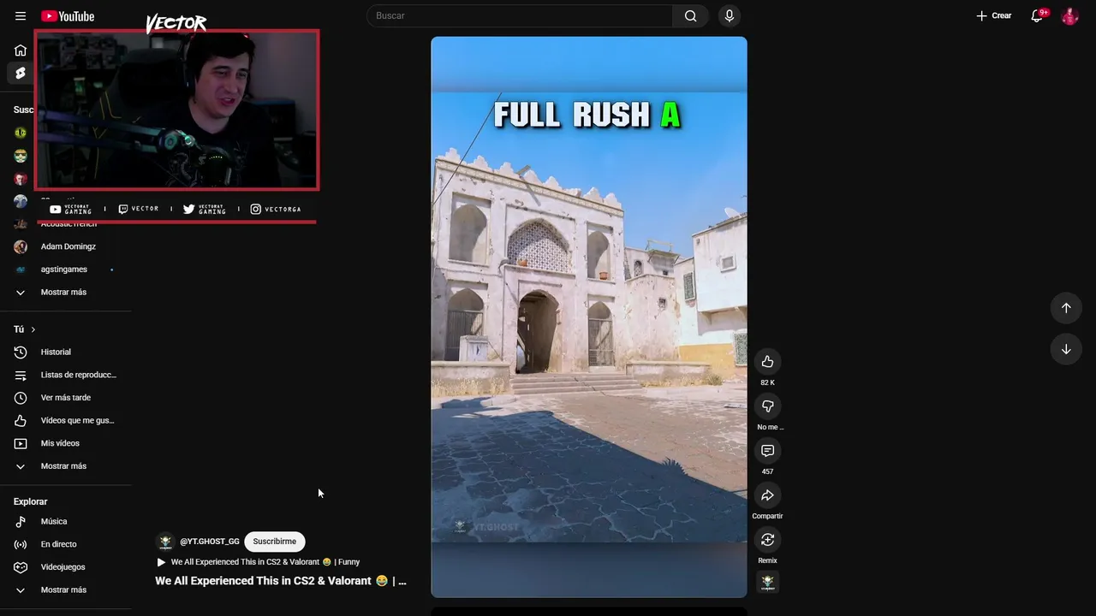The image size is (1096, 616).
Task: Open the sound thumbnail below Remix
Action: coord(767,583)
